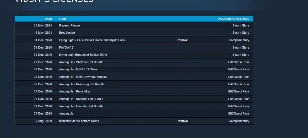Click Steam Store in PAYDAY 2 row
308x138 pixels.
[x=241, y=47]
